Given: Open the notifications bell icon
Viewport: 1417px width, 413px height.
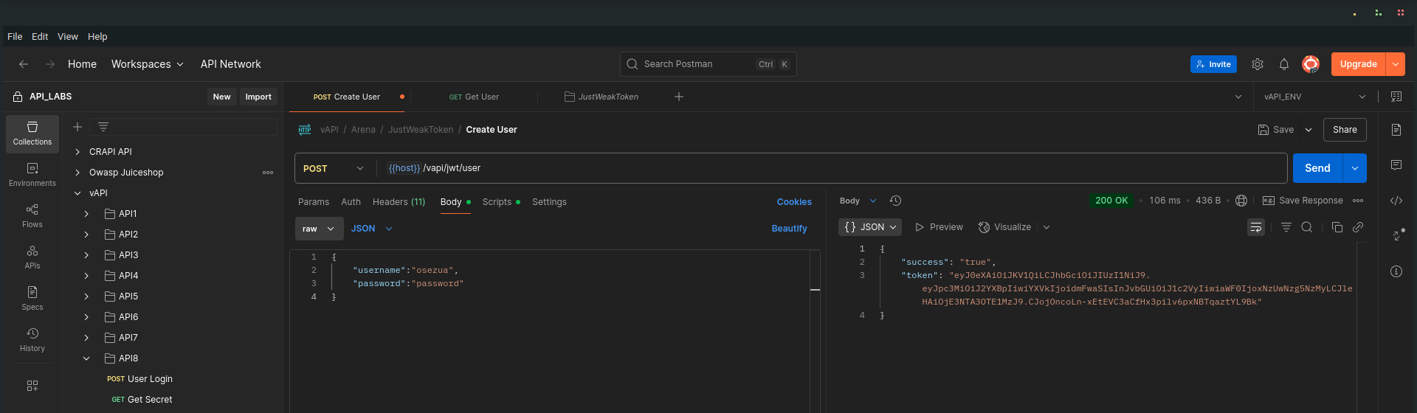Looking at the screenshot, I should 1284,64.
